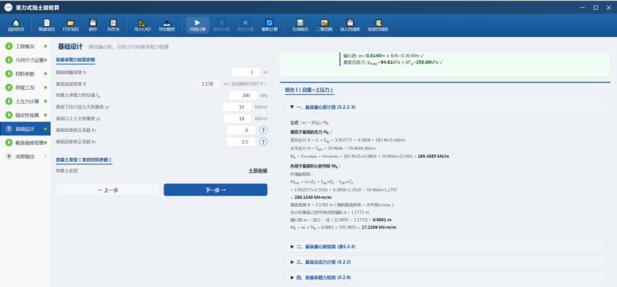Click the 土质地基 soil type value
Screen dimensions: 617x287
pos(258,171)
